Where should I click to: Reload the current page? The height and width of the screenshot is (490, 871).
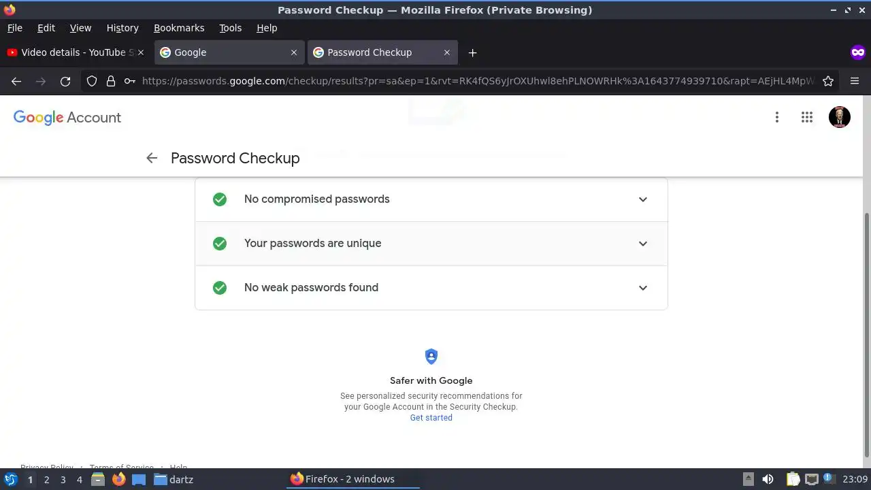(65, 81)
